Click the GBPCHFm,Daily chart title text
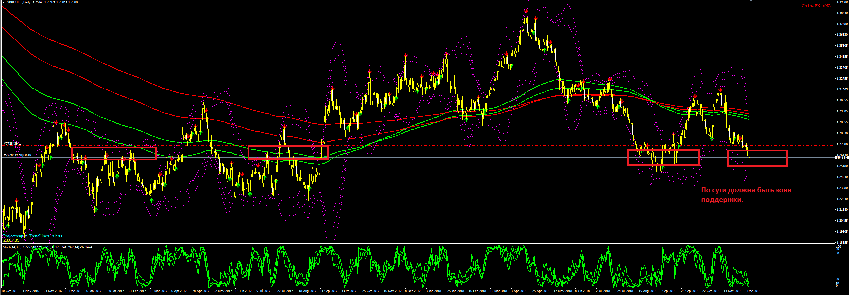 coord(18,2)
